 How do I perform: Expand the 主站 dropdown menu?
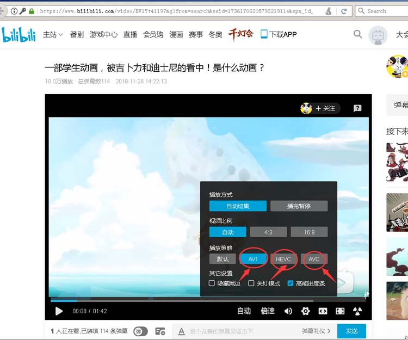[x=53, y=34]
